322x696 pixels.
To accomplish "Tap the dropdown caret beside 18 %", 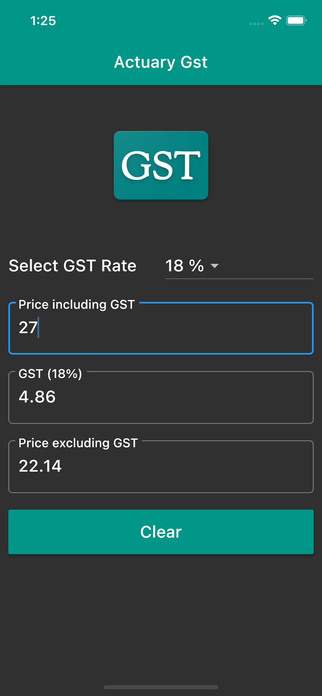I will (x=215, y=267).
